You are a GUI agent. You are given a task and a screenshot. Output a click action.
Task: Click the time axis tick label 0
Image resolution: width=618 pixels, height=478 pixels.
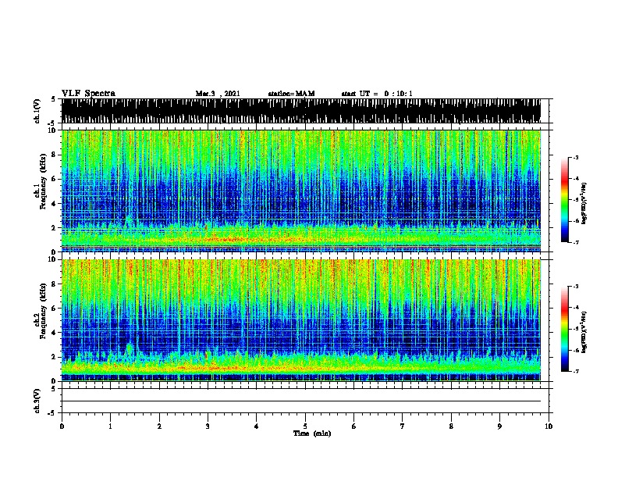[x=62, y=426]
